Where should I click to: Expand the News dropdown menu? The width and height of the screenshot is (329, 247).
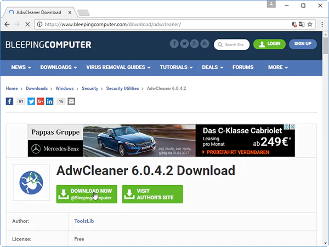21,67
